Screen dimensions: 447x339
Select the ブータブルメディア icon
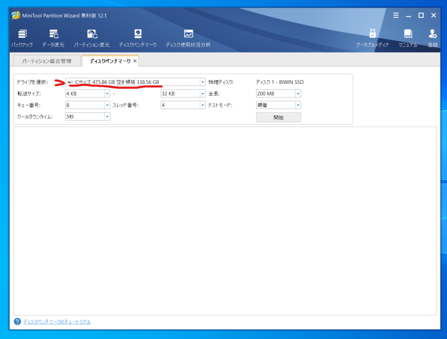(x=372, y=37)
